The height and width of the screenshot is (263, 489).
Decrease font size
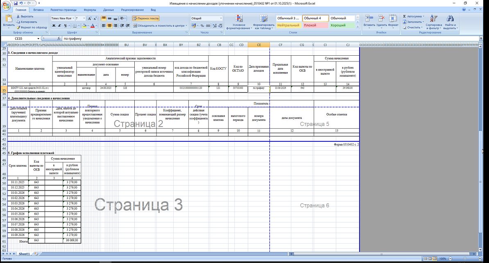(x=95, y=18)
